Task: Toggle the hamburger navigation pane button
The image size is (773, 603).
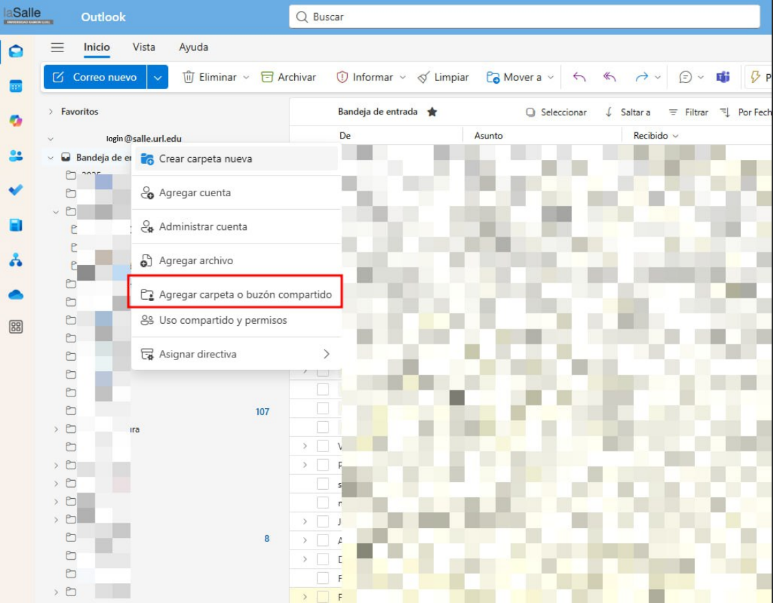Action: pos(58,47)
